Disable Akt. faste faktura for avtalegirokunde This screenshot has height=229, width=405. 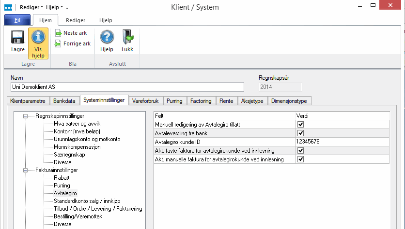click(300, 151)
